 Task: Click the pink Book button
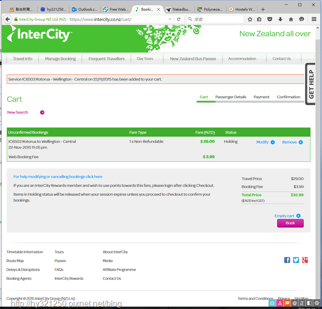290,223
